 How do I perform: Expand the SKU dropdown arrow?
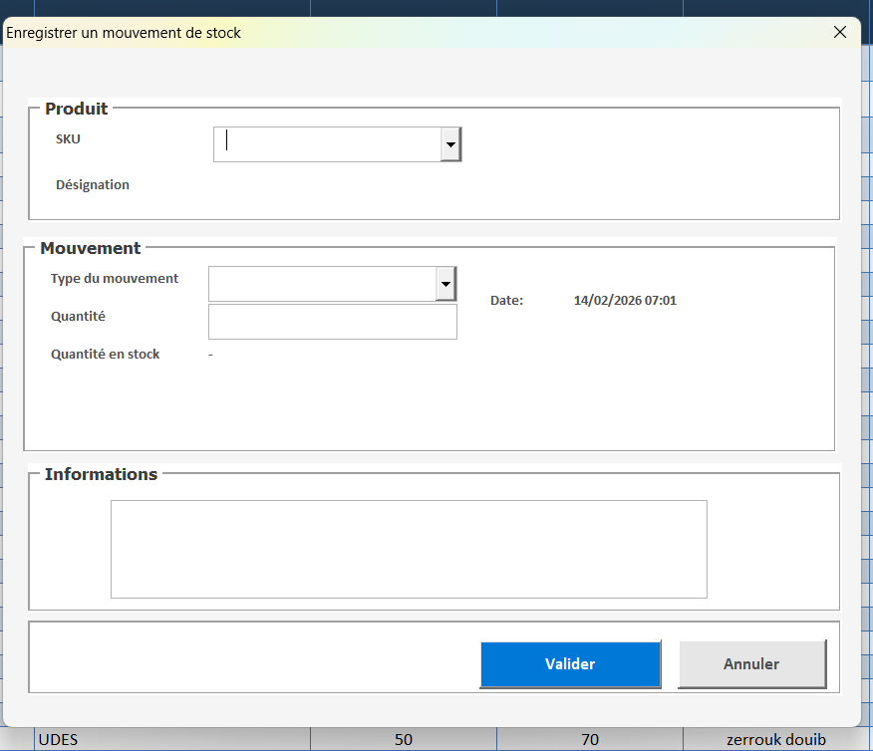[x=450, y=144]
